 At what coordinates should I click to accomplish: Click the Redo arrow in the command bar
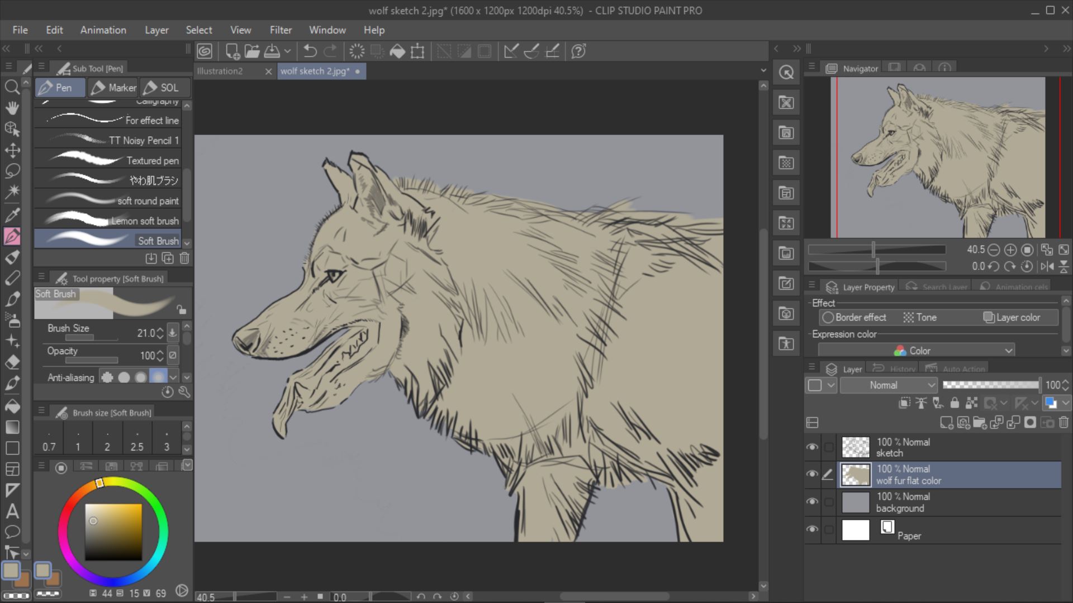click(x=331, y=51)
